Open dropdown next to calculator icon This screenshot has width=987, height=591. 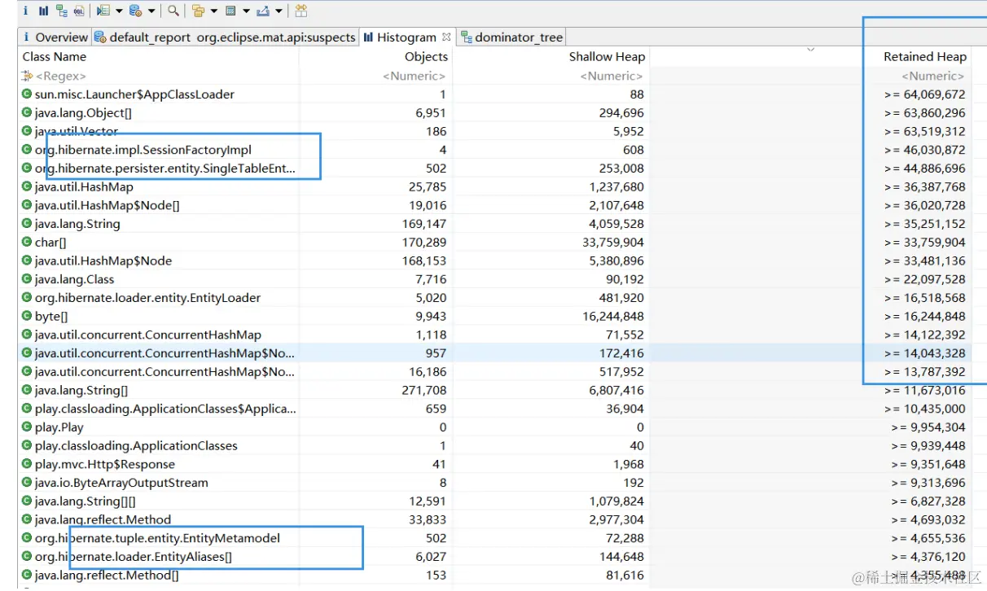tap(246, 11)
